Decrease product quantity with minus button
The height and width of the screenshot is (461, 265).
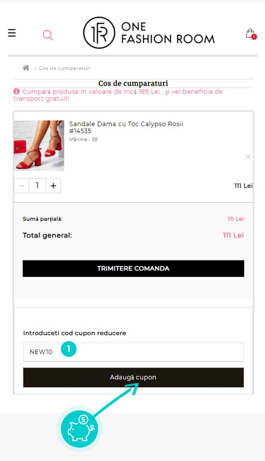click(x=22, y=186)
